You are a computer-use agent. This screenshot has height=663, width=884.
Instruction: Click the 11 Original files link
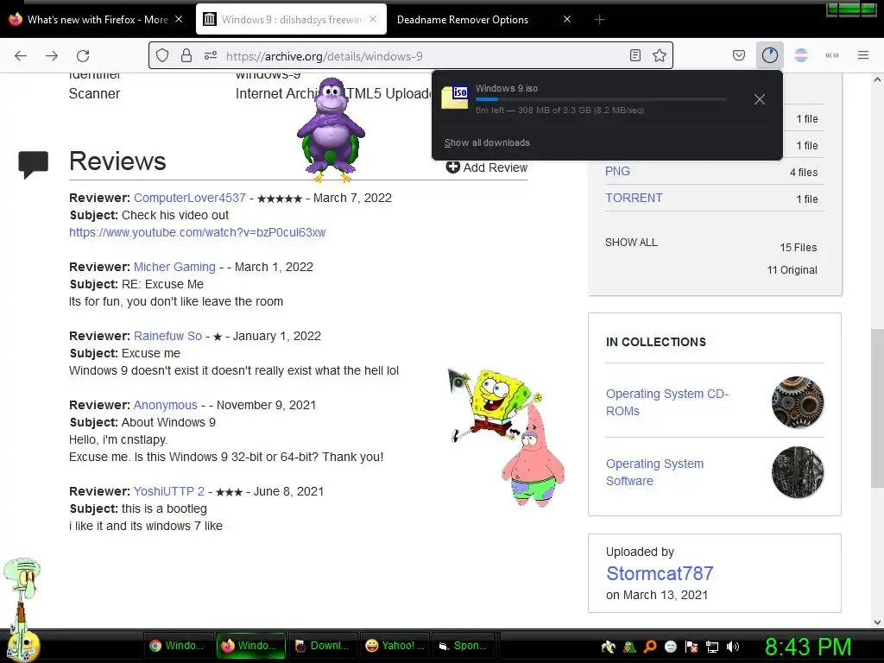[792, 270]
